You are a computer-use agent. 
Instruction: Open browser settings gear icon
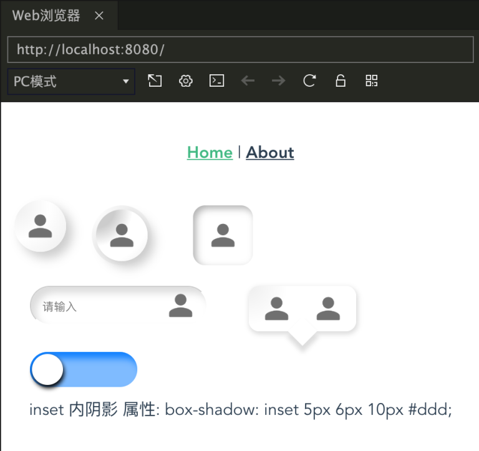click(x=186, y=81)
